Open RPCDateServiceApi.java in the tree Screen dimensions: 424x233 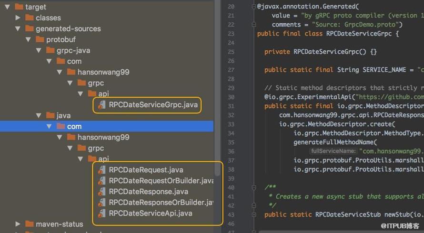click(x=151, y=214)
